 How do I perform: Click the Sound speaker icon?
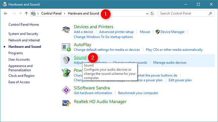pyautogui.click(x=66, y=60)
